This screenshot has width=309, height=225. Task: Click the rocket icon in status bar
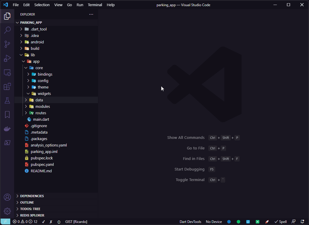(267, 222)
